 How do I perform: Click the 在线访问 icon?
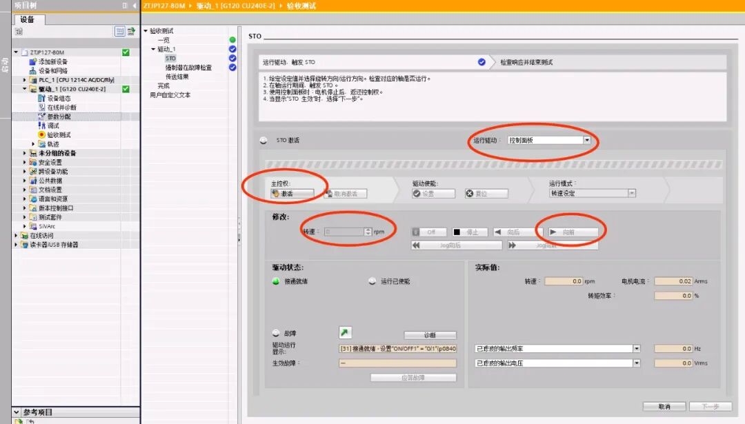coord(24,236)
